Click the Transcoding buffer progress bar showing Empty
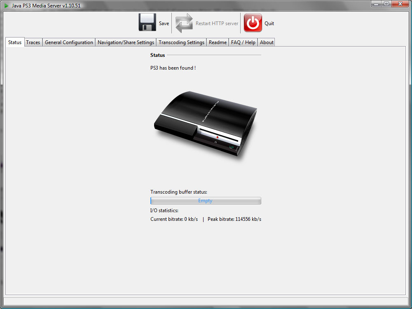Viewport: 412px width, 309px height. pos(206,201)
